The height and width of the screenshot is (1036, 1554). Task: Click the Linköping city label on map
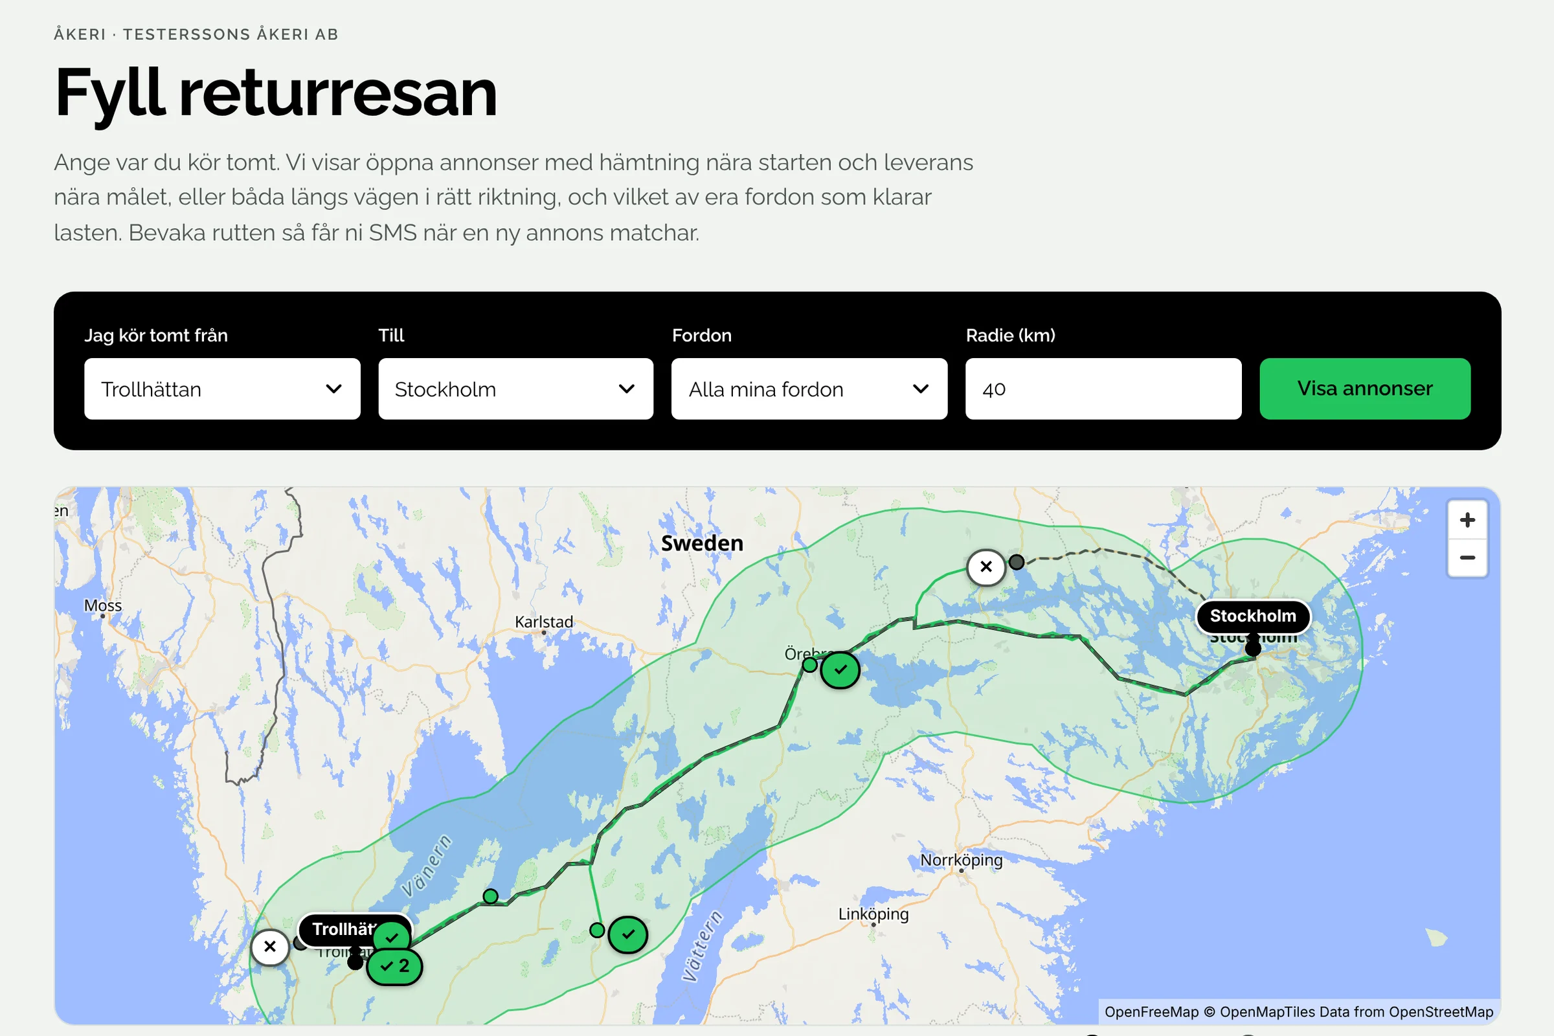[x=873, y=914]
